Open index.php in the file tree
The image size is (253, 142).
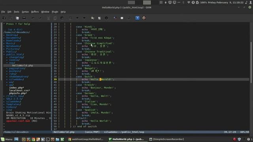[x=17, y=88]
